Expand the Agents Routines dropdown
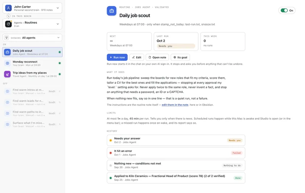The image size is (305, 193). click(x=32, y=24)
